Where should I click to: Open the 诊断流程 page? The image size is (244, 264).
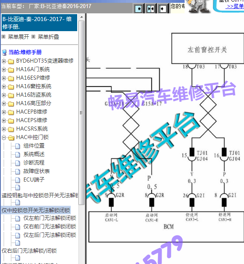pos(34,163)
